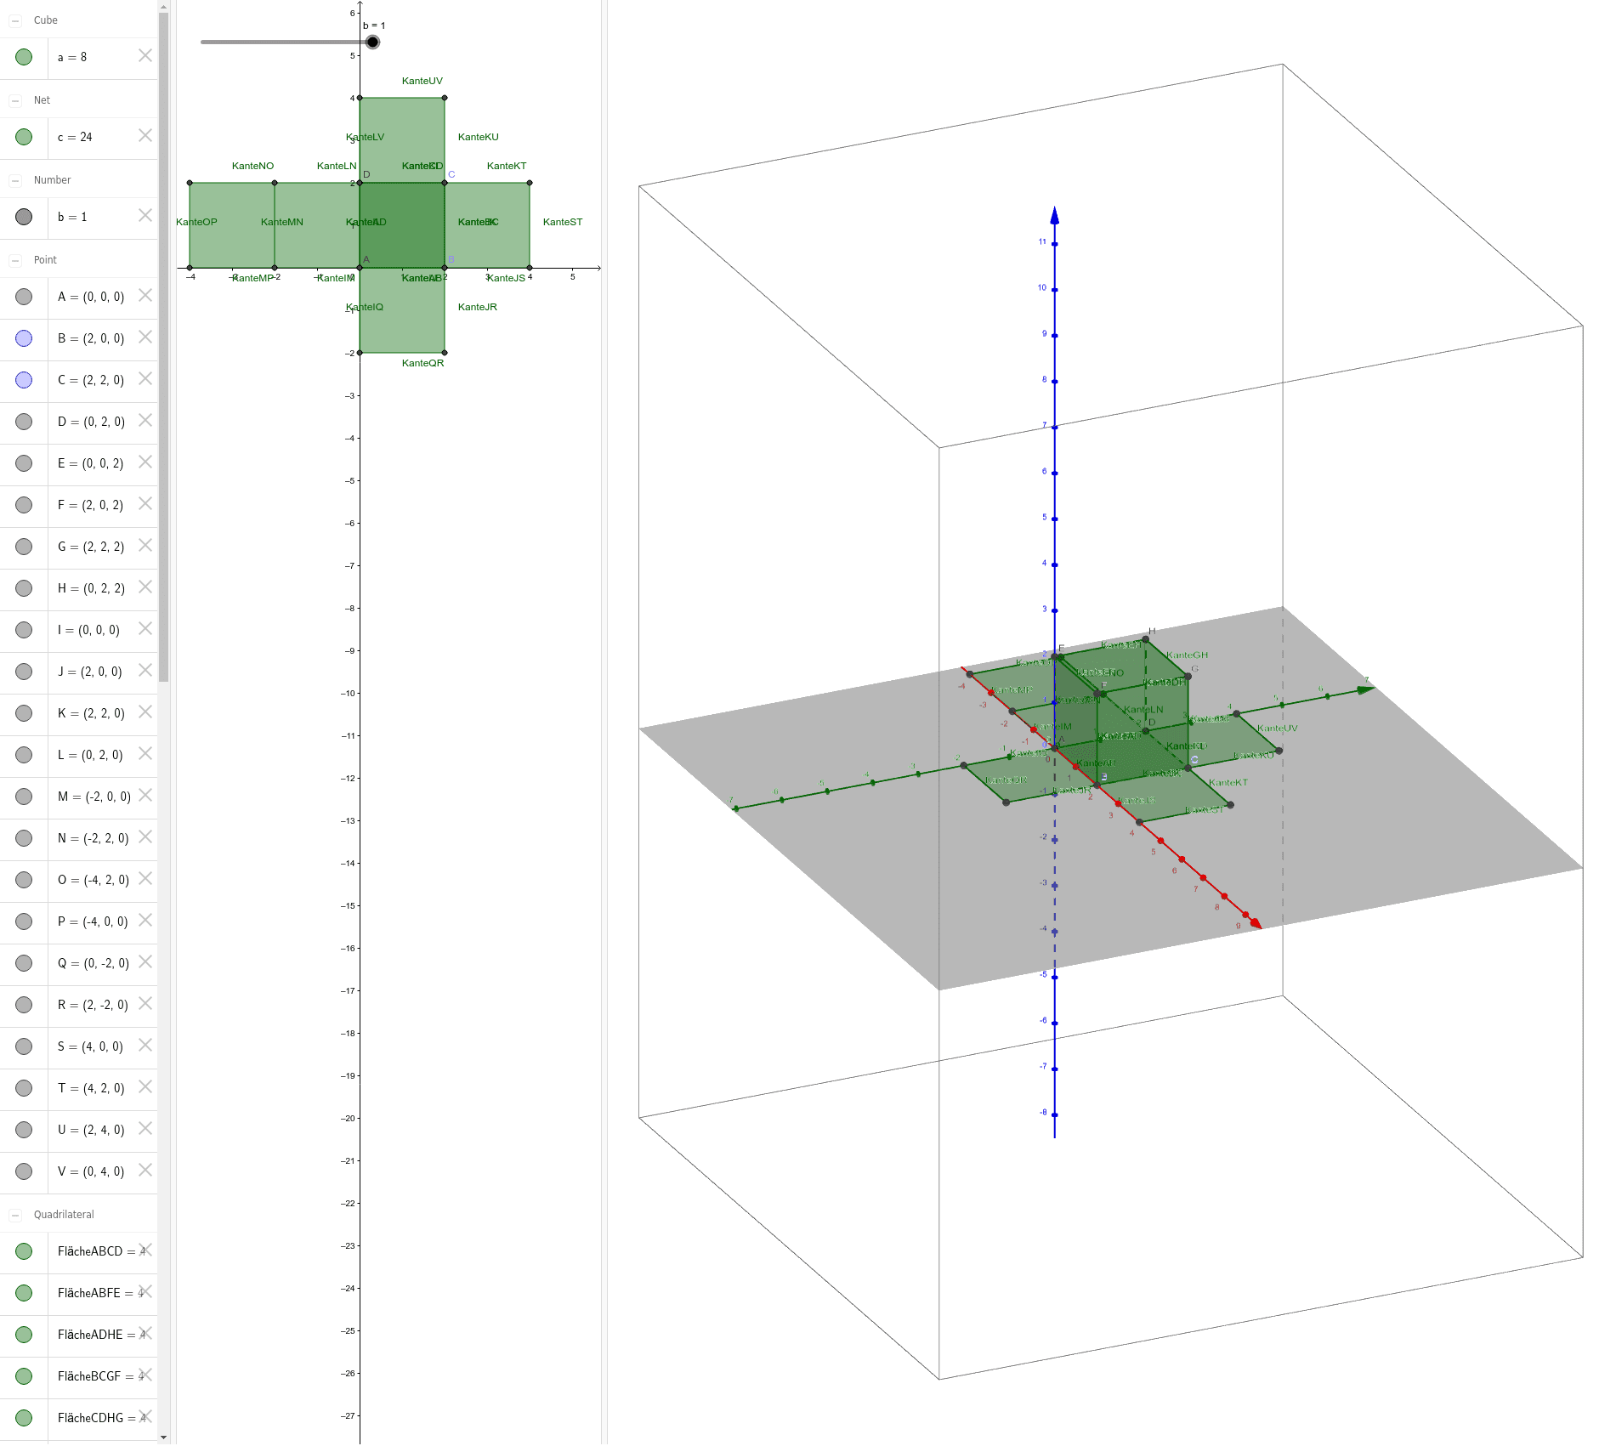Click the KanteST label in 2D view

[563, 222]
